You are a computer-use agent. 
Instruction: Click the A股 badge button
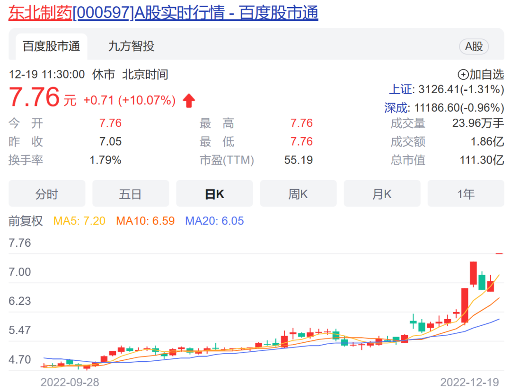point(474,46)
